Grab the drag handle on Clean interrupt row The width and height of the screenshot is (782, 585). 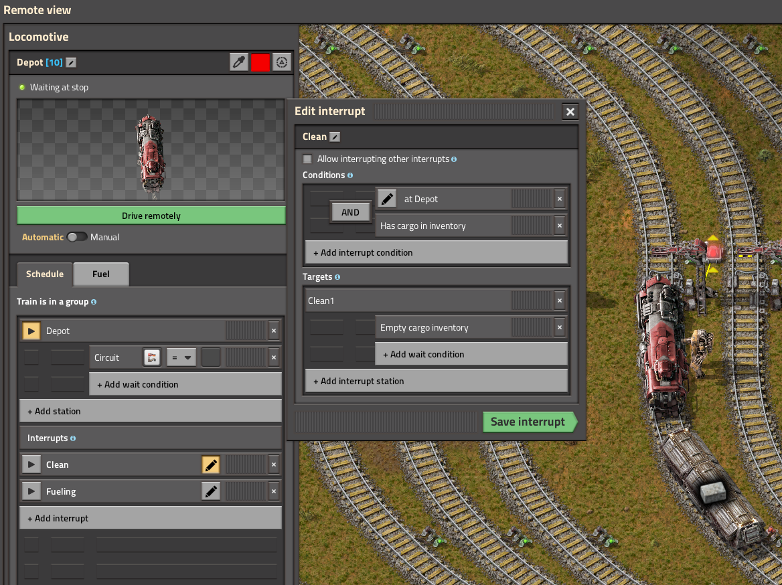(246, 465)
